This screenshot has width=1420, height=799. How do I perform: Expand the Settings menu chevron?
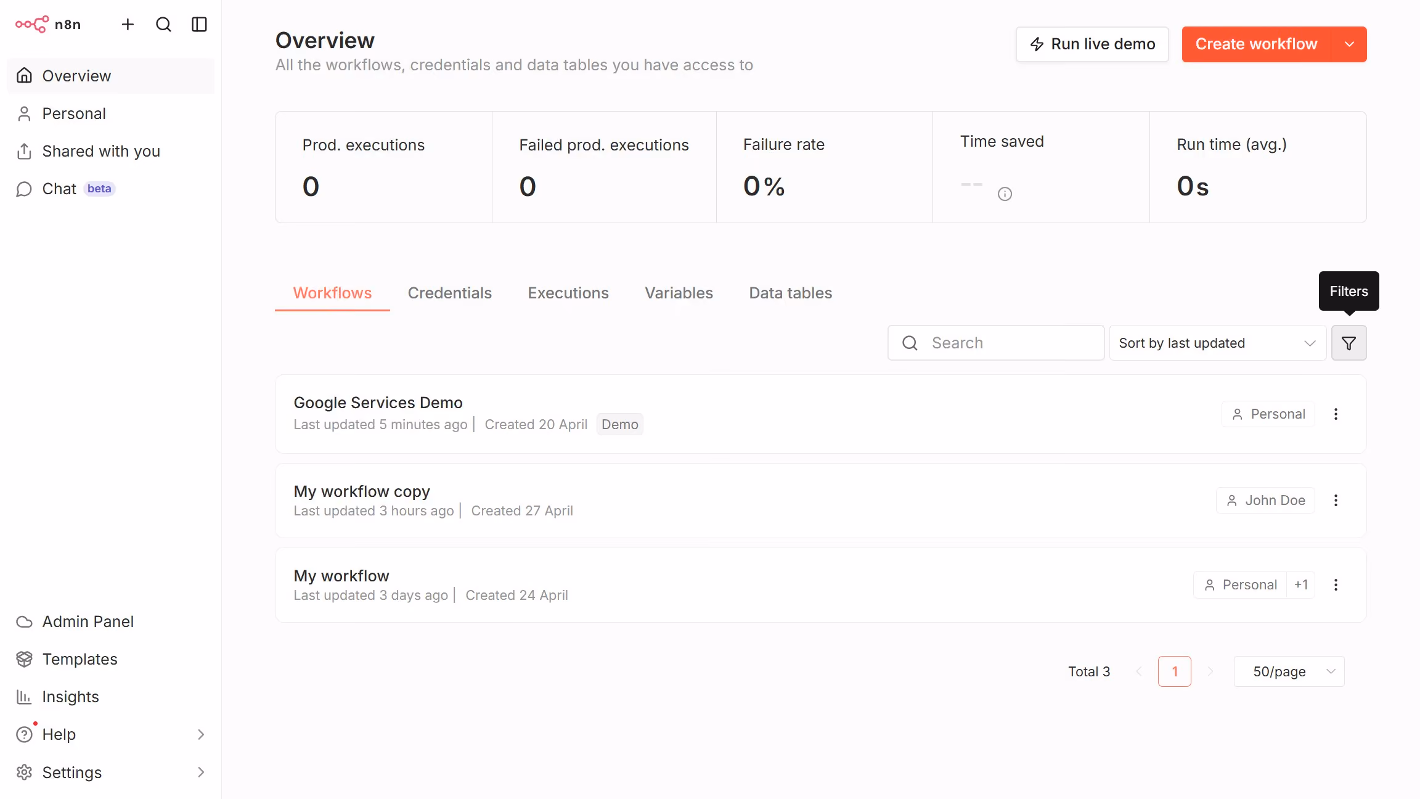[200, 772]
